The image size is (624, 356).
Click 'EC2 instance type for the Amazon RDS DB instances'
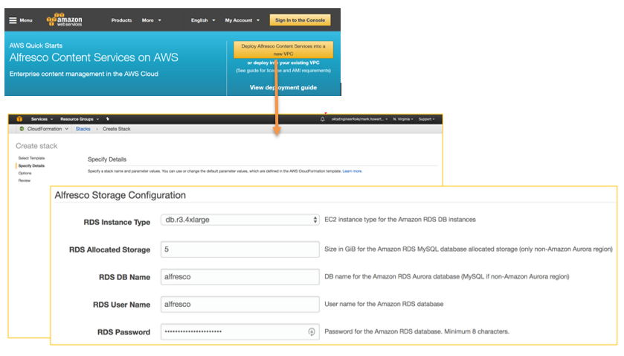(400, 219)
